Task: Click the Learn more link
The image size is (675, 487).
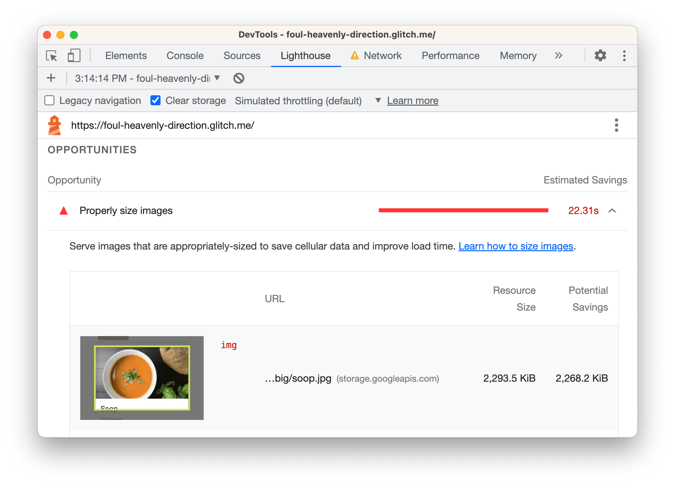Action: (412, 100)
